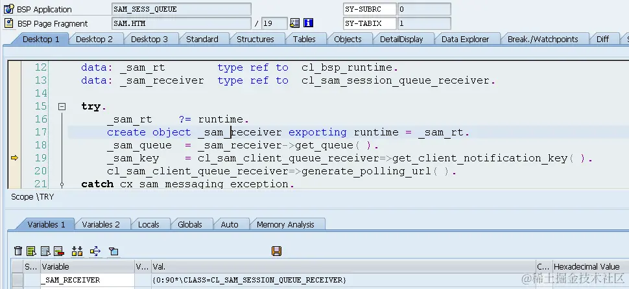The height and width of the screenshot is (289, 629).
Task: Open the Structures tab
Action: (255, 39)
